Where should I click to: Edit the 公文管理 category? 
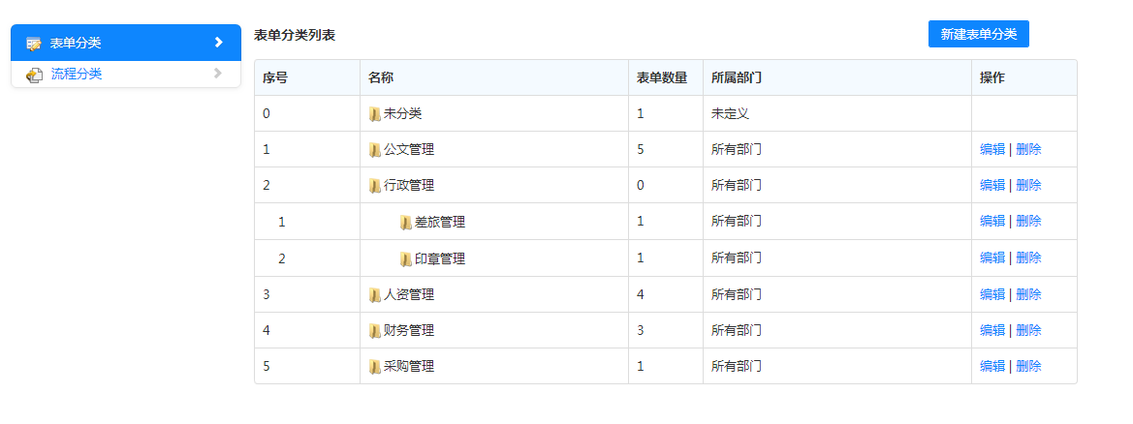(991, 150)
